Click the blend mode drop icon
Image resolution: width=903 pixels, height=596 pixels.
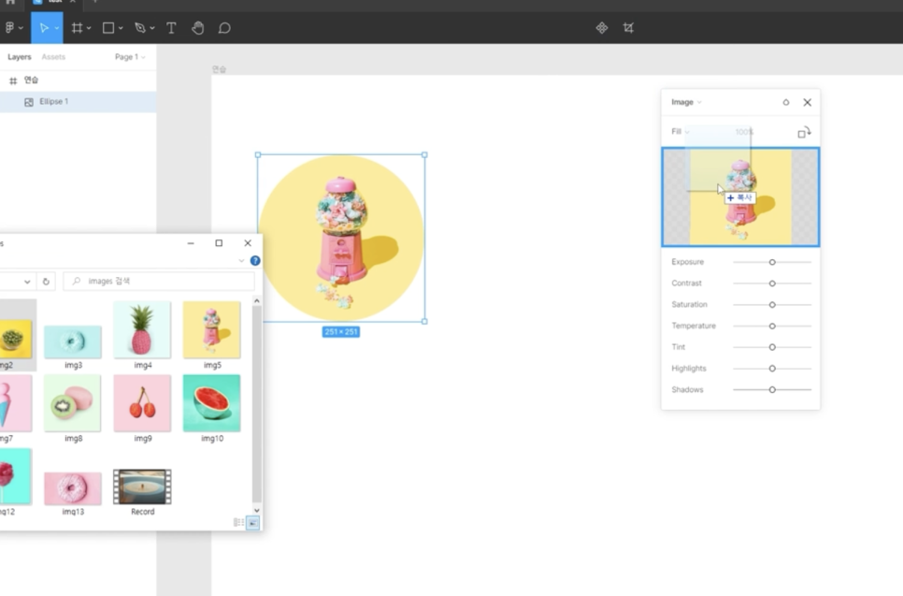785,102
